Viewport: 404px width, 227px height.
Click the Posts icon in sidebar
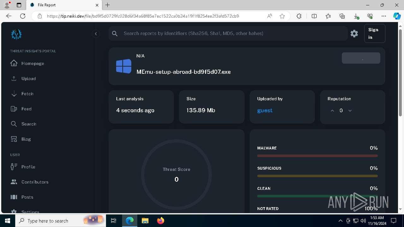tap(14, 197)
